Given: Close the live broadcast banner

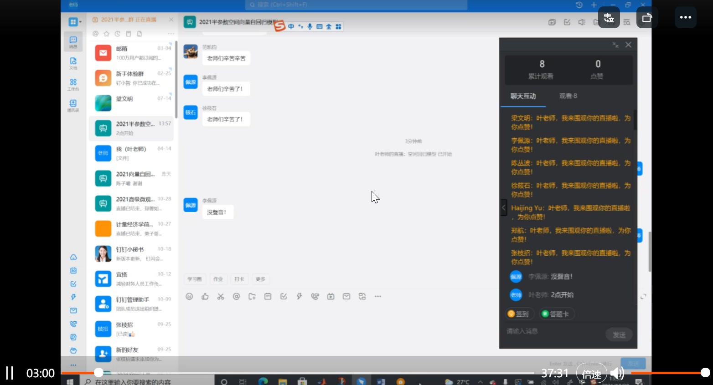Looking at the screenshot, I should pyautogui.click(x=171, y=20).
